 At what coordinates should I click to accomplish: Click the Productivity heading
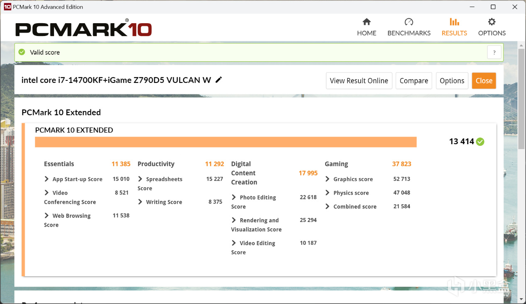click(156, 164)
